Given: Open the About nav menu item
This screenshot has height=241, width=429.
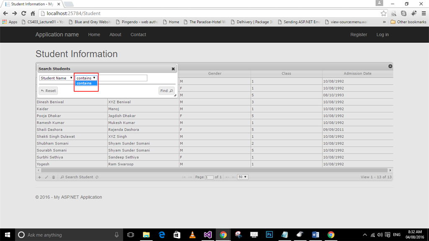Looking at the screenshot, I should (x=115, y=34).
